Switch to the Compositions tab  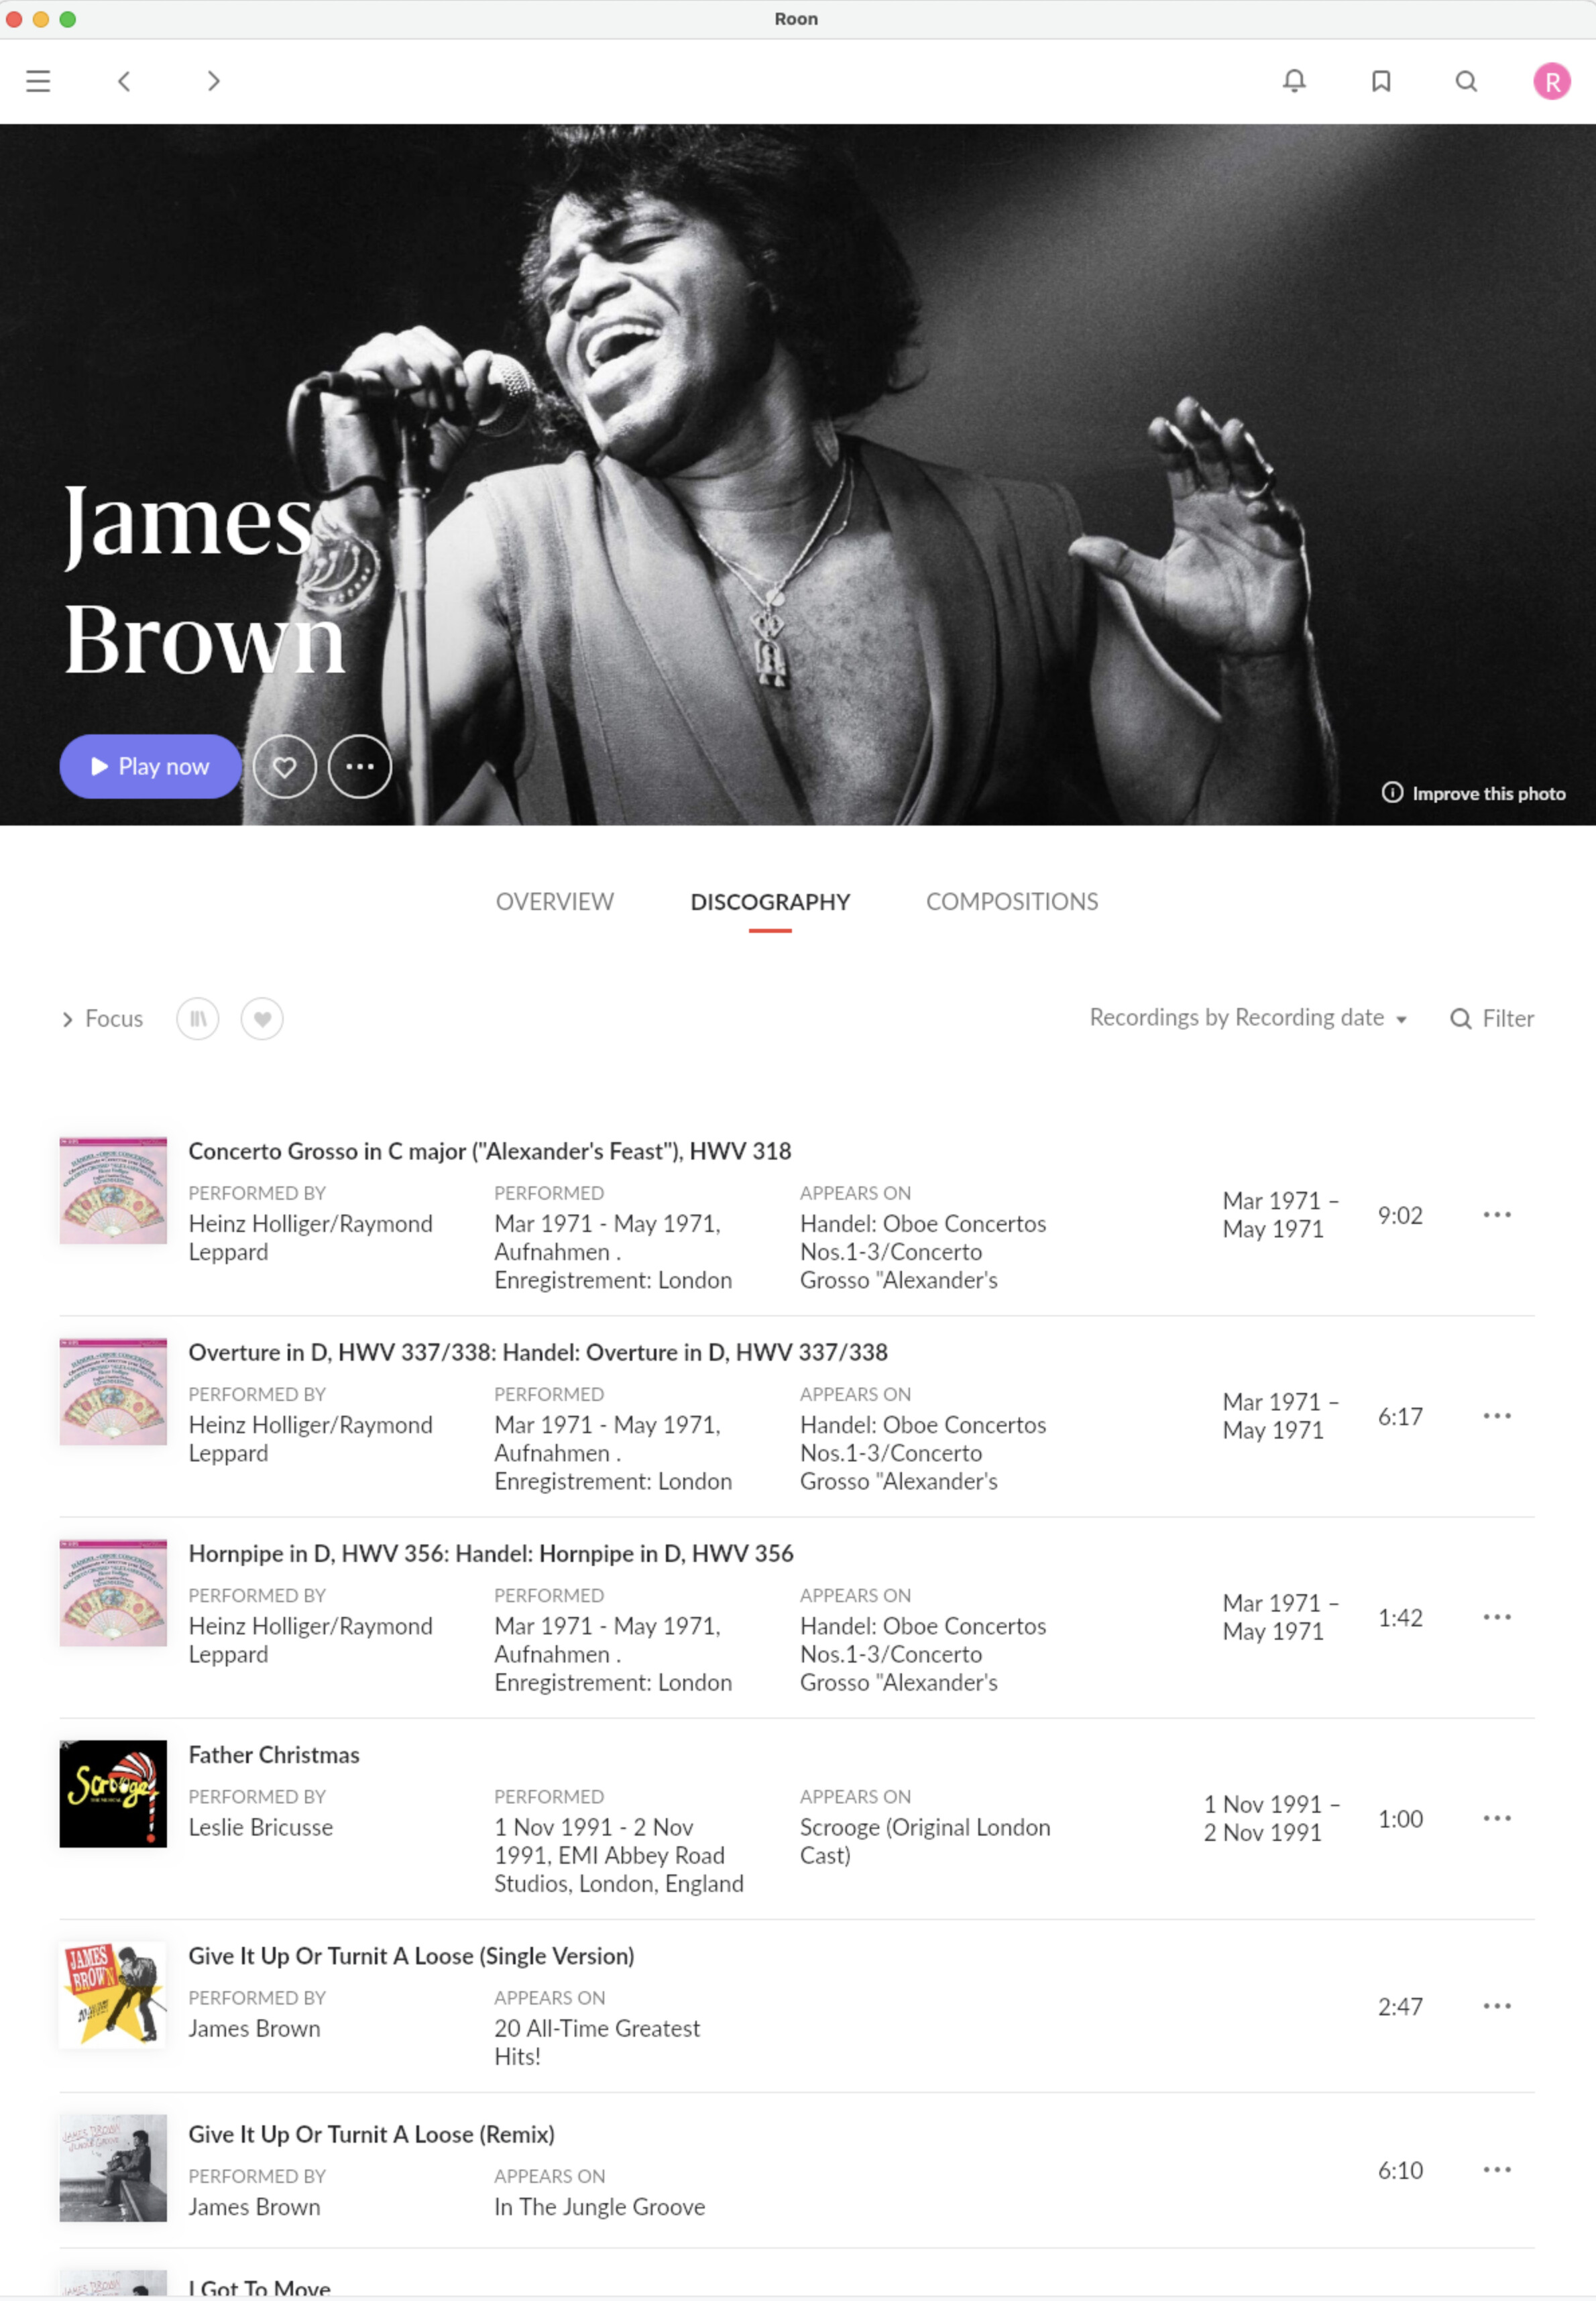pos(1012,901)
